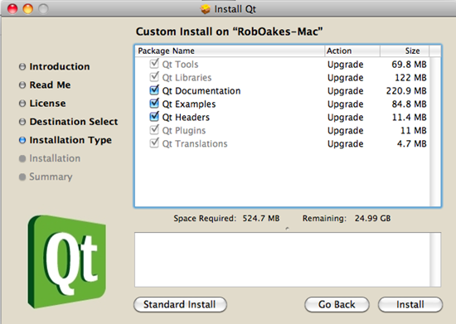The width and height of the screenshot is (456, 324).
Task: Click the Remaining 24.99 GB text
Action: tap(347, 219)
